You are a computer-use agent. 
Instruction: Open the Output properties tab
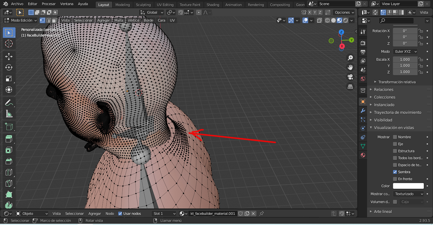click(363, 52)
